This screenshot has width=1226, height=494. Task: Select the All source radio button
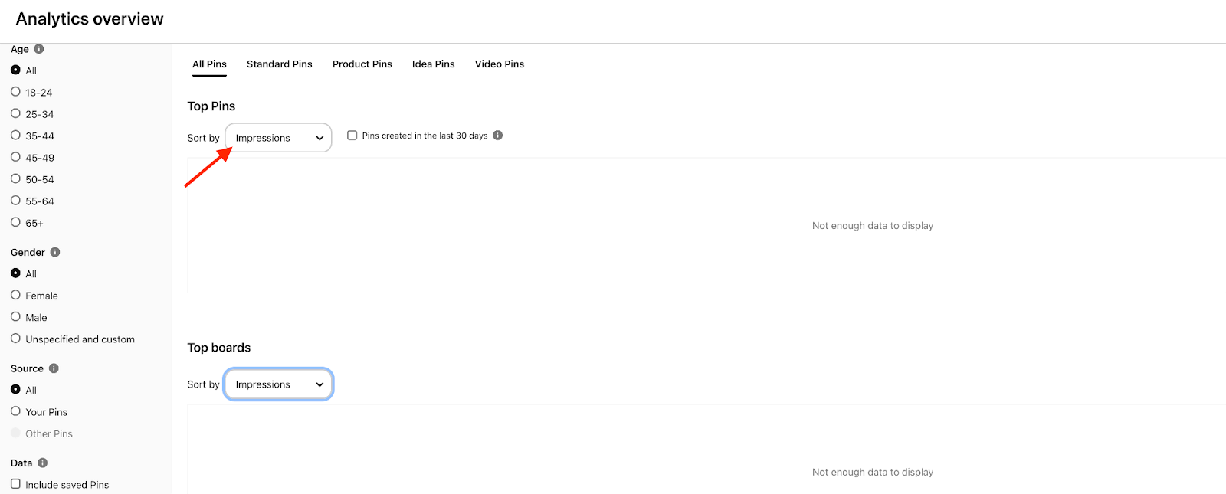coord(15,389)
